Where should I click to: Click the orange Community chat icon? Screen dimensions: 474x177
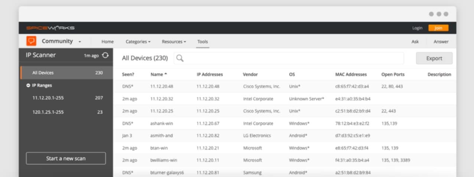point(31,41)
